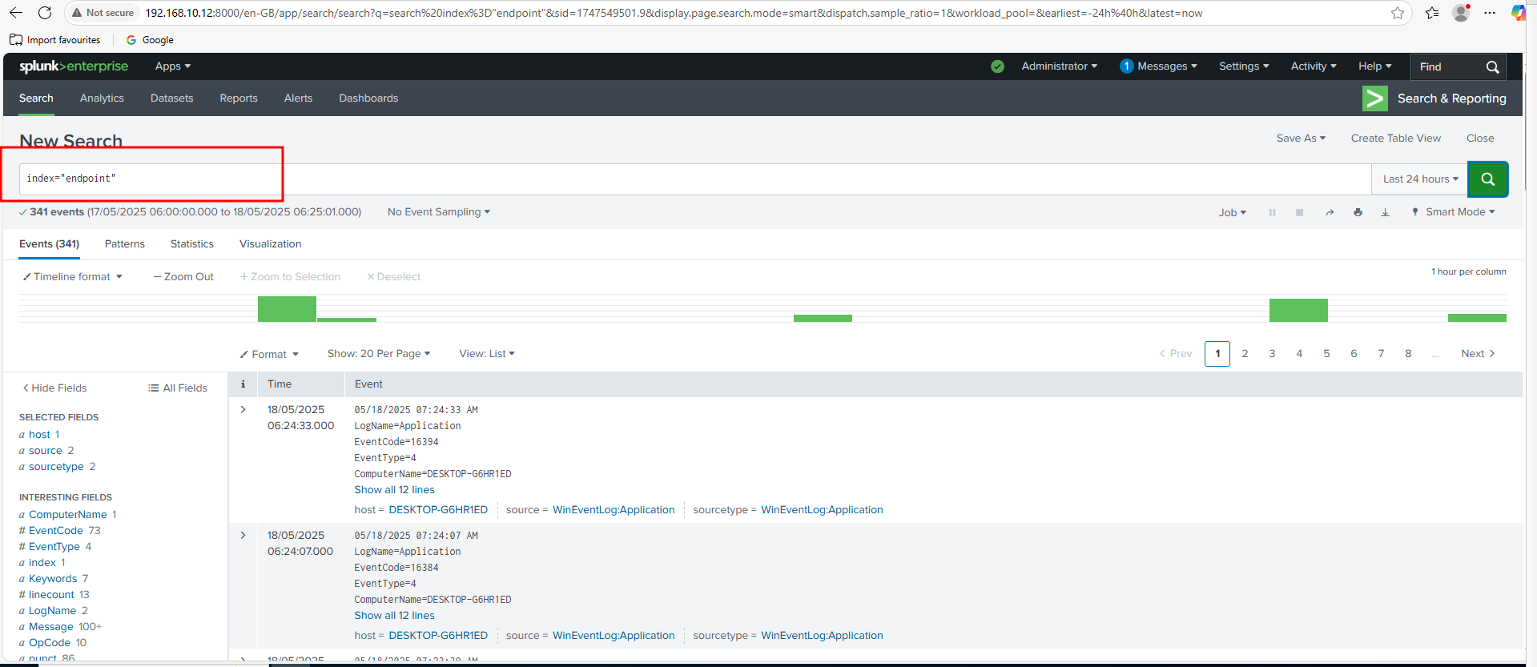Open the View: List dropdown
1537x667 pixels.
point(487,354)
